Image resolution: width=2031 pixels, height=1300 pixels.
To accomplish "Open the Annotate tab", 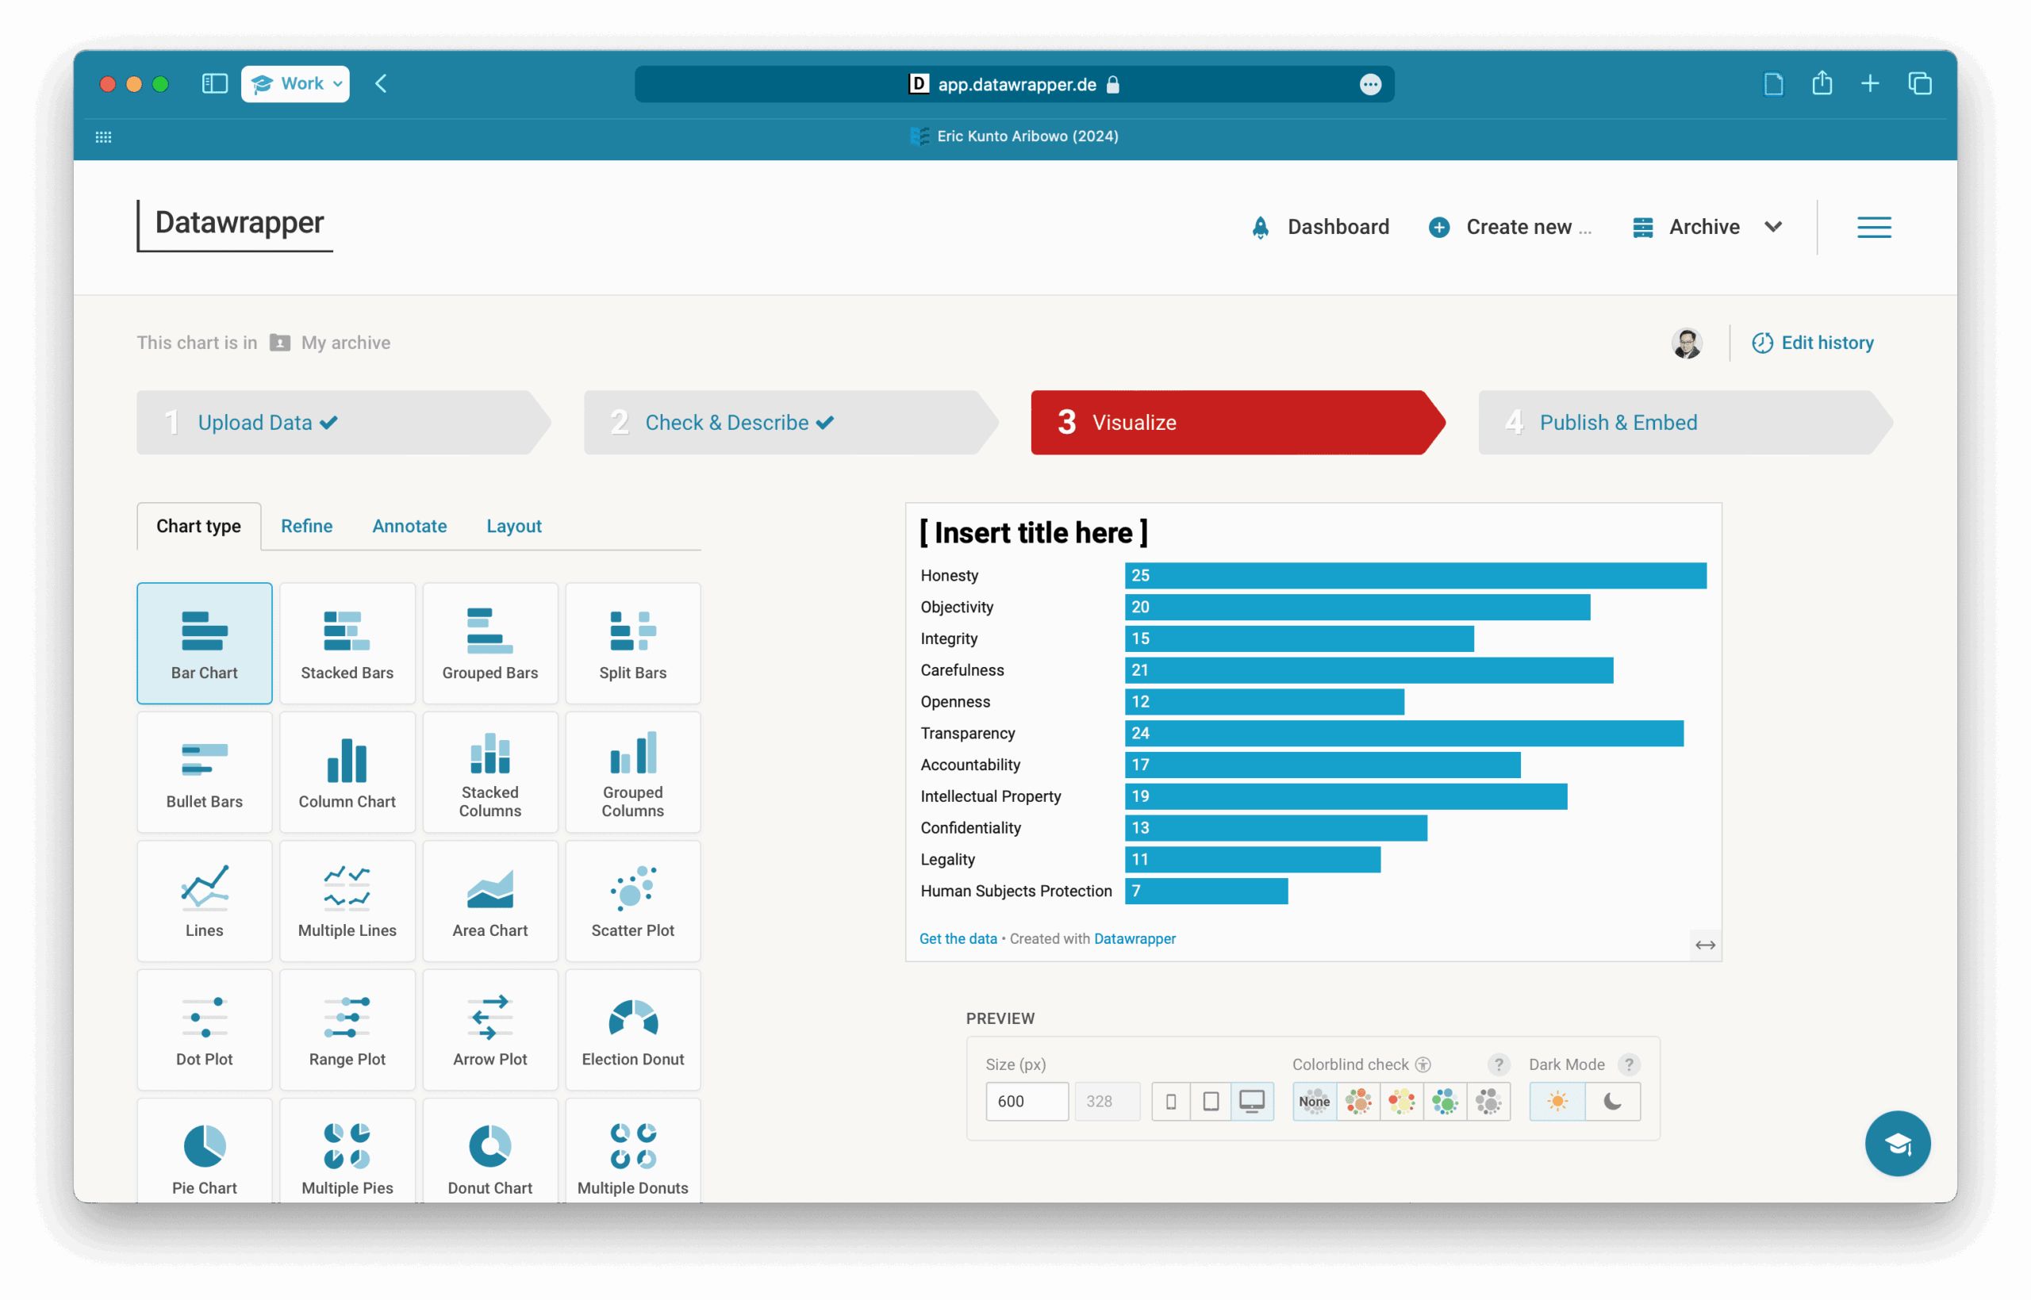I will pos(409,526).
